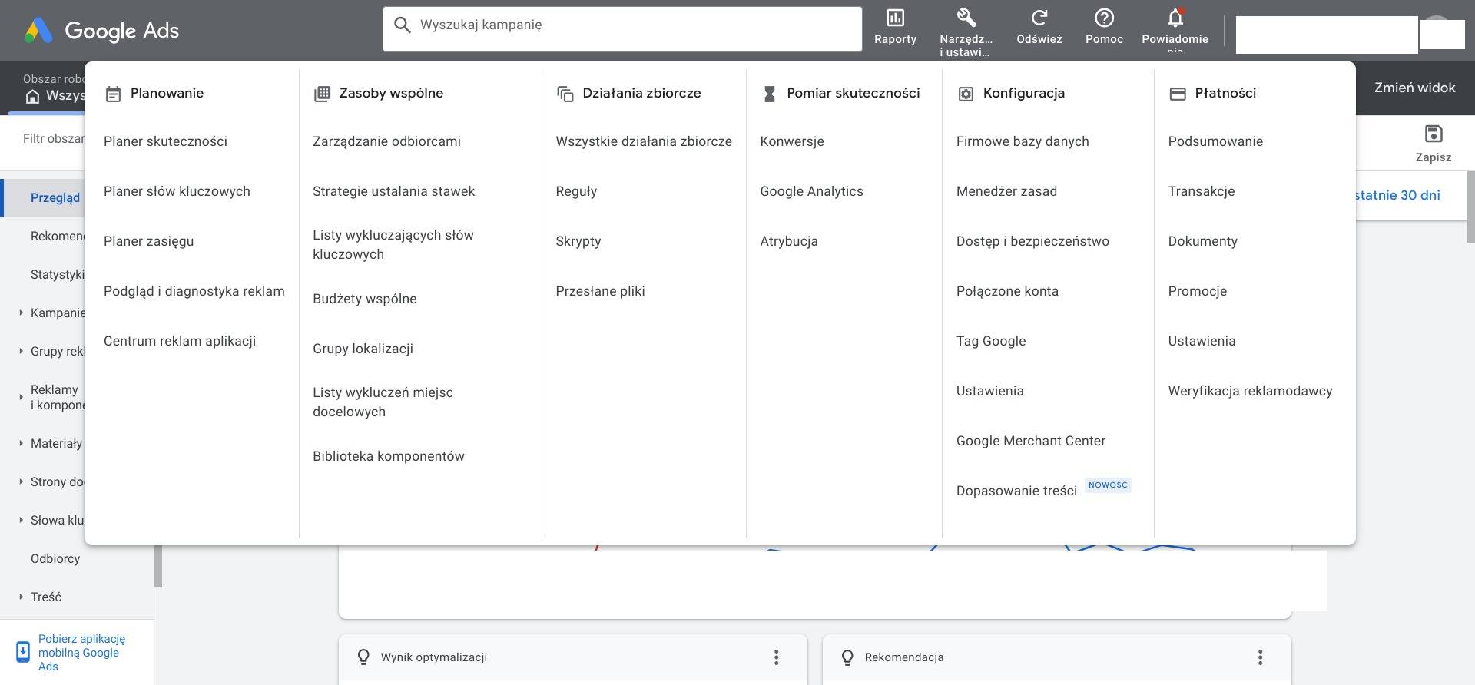Open Listy wykluczeń miejsc docelowych
Screen dimensions: 1475x685
(x=383, y=402)
